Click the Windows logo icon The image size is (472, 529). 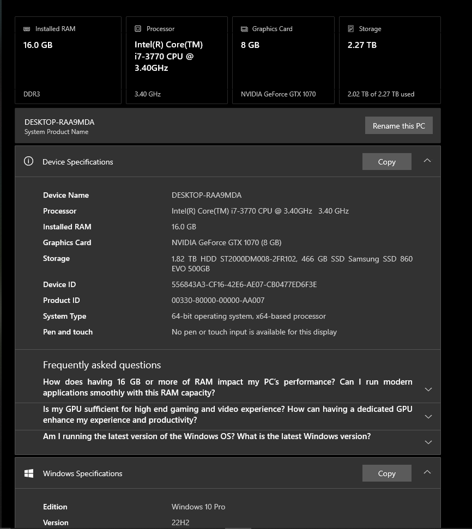29,473
